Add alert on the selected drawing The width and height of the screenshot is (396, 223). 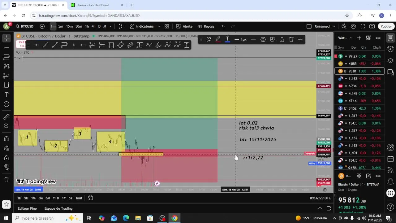(x=273, y=40)
